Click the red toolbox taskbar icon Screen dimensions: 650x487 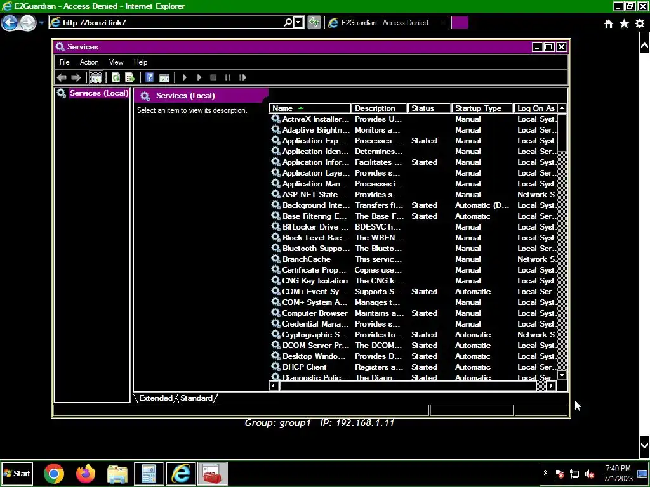click(212, 474)
